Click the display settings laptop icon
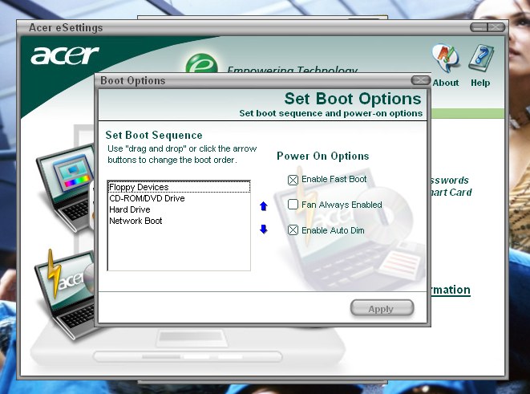The height and width of the screenshot is (394, 530). [x=65, y=188]
